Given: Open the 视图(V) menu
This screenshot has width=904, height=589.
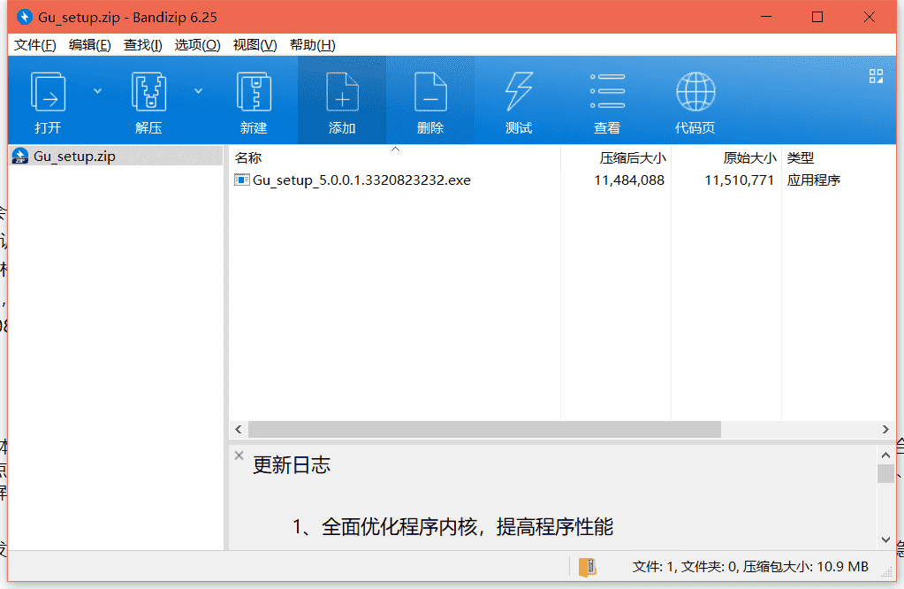Looking at the screenshot, I should pos(254,45).
